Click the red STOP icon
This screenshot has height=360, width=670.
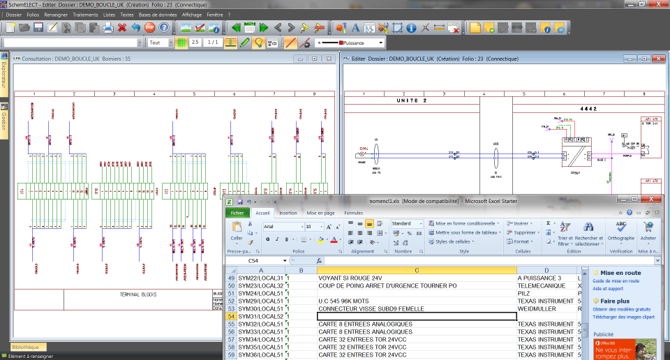pyautogui.click(x=149, y=28)
